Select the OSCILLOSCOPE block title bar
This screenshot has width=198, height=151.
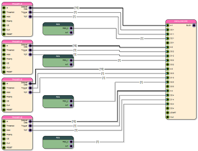tap(181, 21)
